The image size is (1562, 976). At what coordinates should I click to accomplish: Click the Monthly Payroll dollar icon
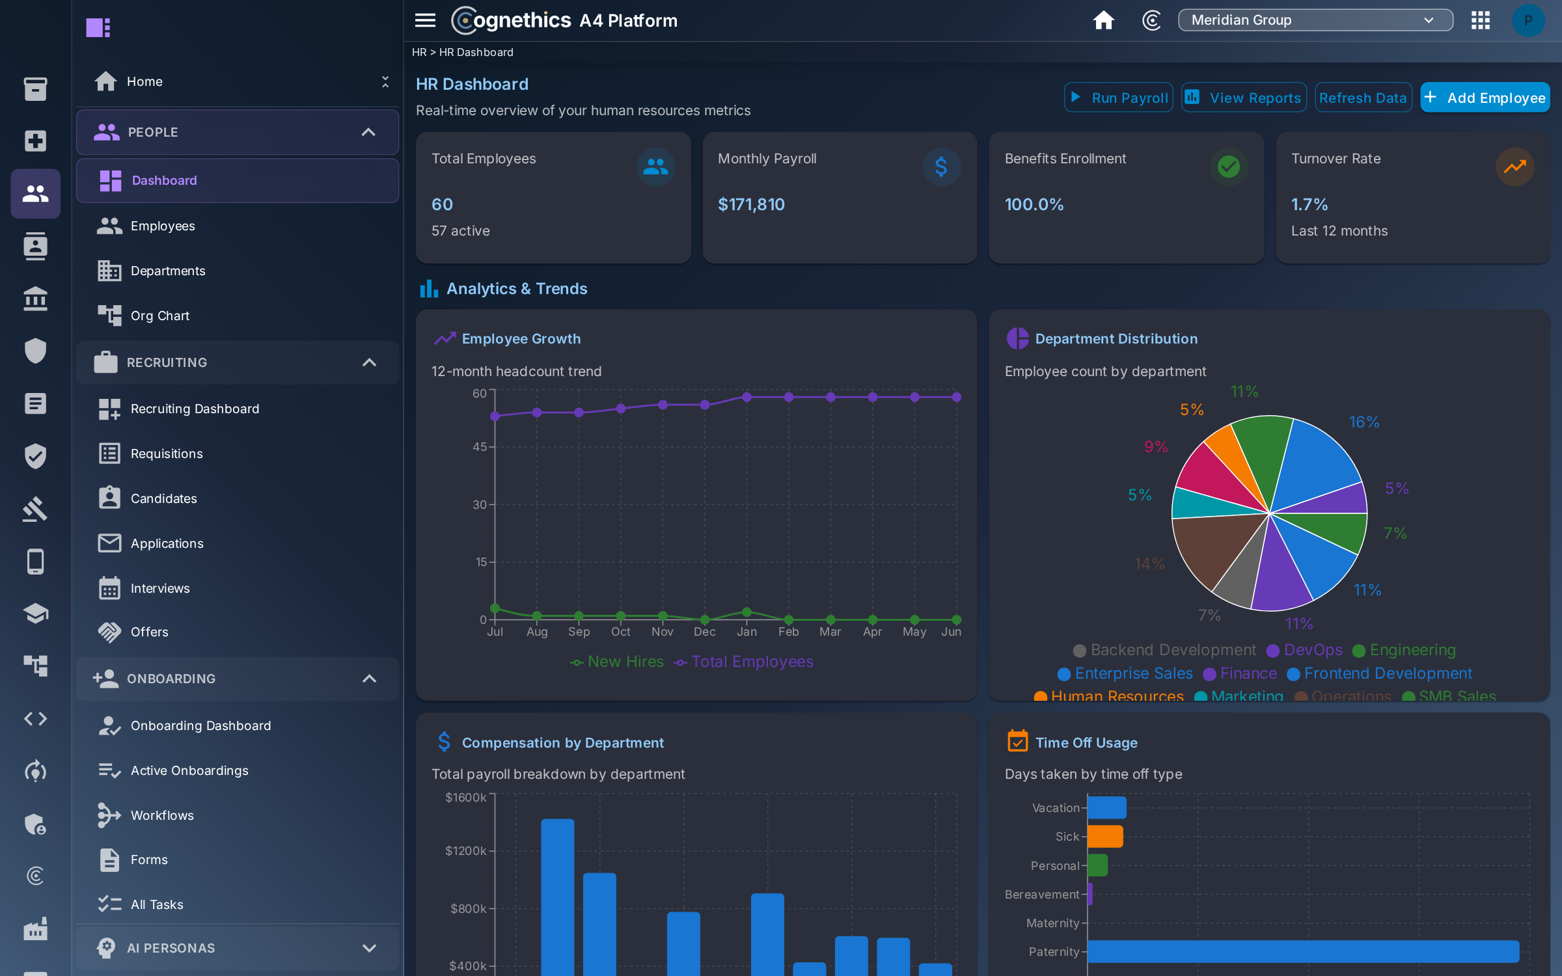[x=941, y=167]
